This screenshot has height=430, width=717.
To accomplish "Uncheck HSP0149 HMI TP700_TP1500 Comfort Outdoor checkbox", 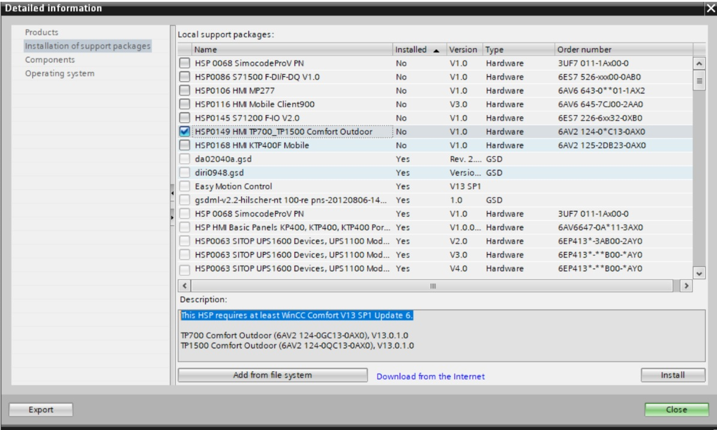I will pos(185,132).
